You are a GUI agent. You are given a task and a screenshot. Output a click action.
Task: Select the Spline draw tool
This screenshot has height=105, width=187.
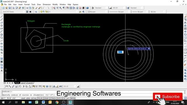point(2,41)
